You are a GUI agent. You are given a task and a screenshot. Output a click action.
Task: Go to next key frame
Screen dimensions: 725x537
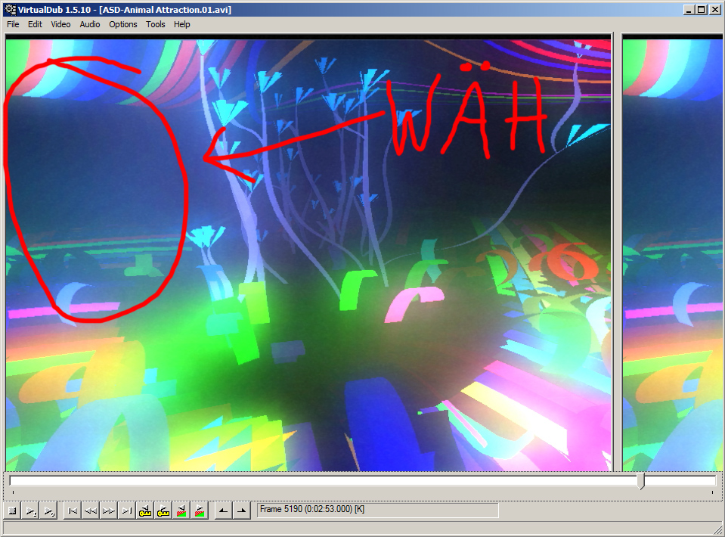pyautogui.click(x=163, y=511)
